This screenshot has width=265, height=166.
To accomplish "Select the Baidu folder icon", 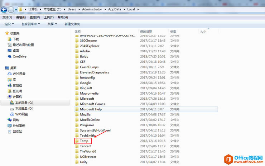I will pyautogui.click(x=77, y=56).
